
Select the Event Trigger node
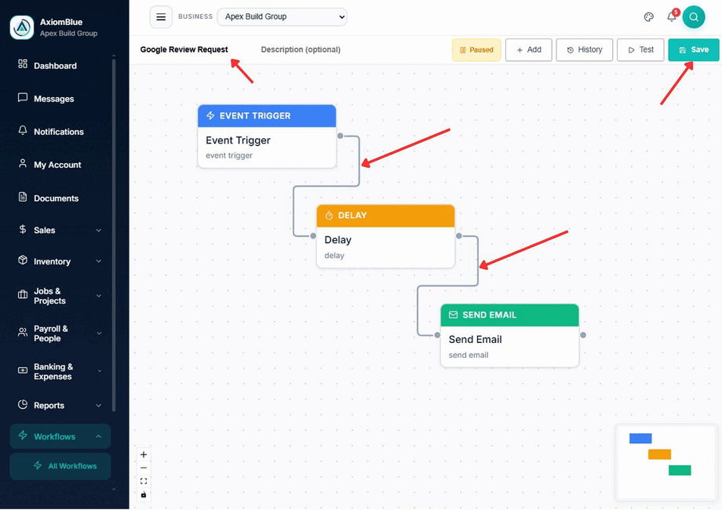(x=267, y=137)
